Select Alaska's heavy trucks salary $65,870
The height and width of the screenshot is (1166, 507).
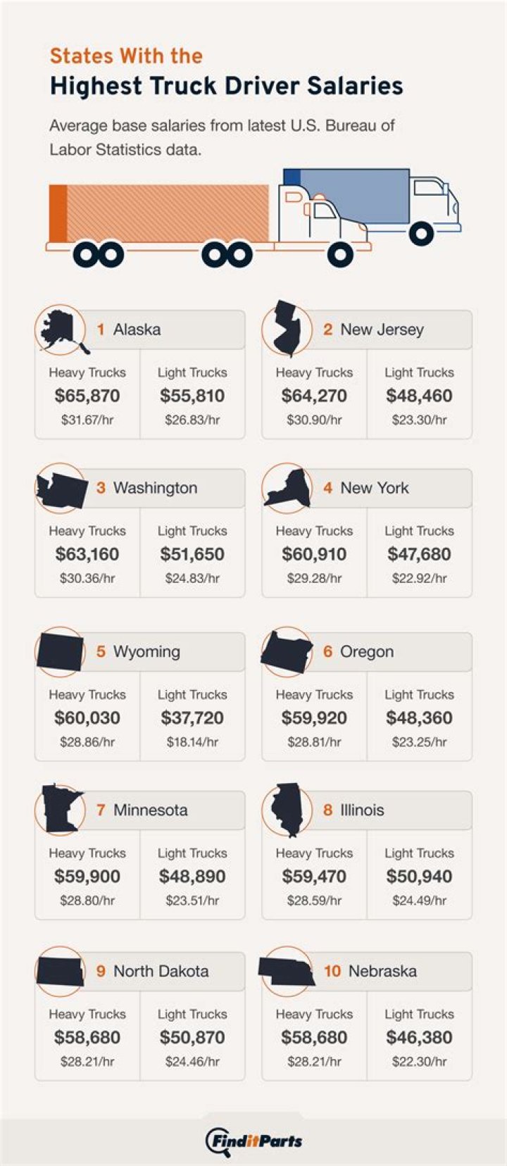click(87, 396)
